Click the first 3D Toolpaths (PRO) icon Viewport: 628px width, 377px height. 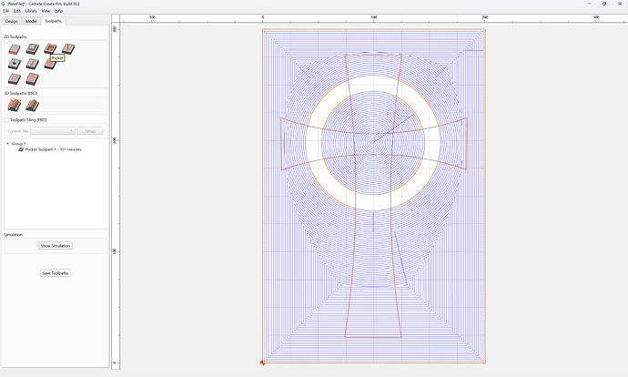pos(15,106)
